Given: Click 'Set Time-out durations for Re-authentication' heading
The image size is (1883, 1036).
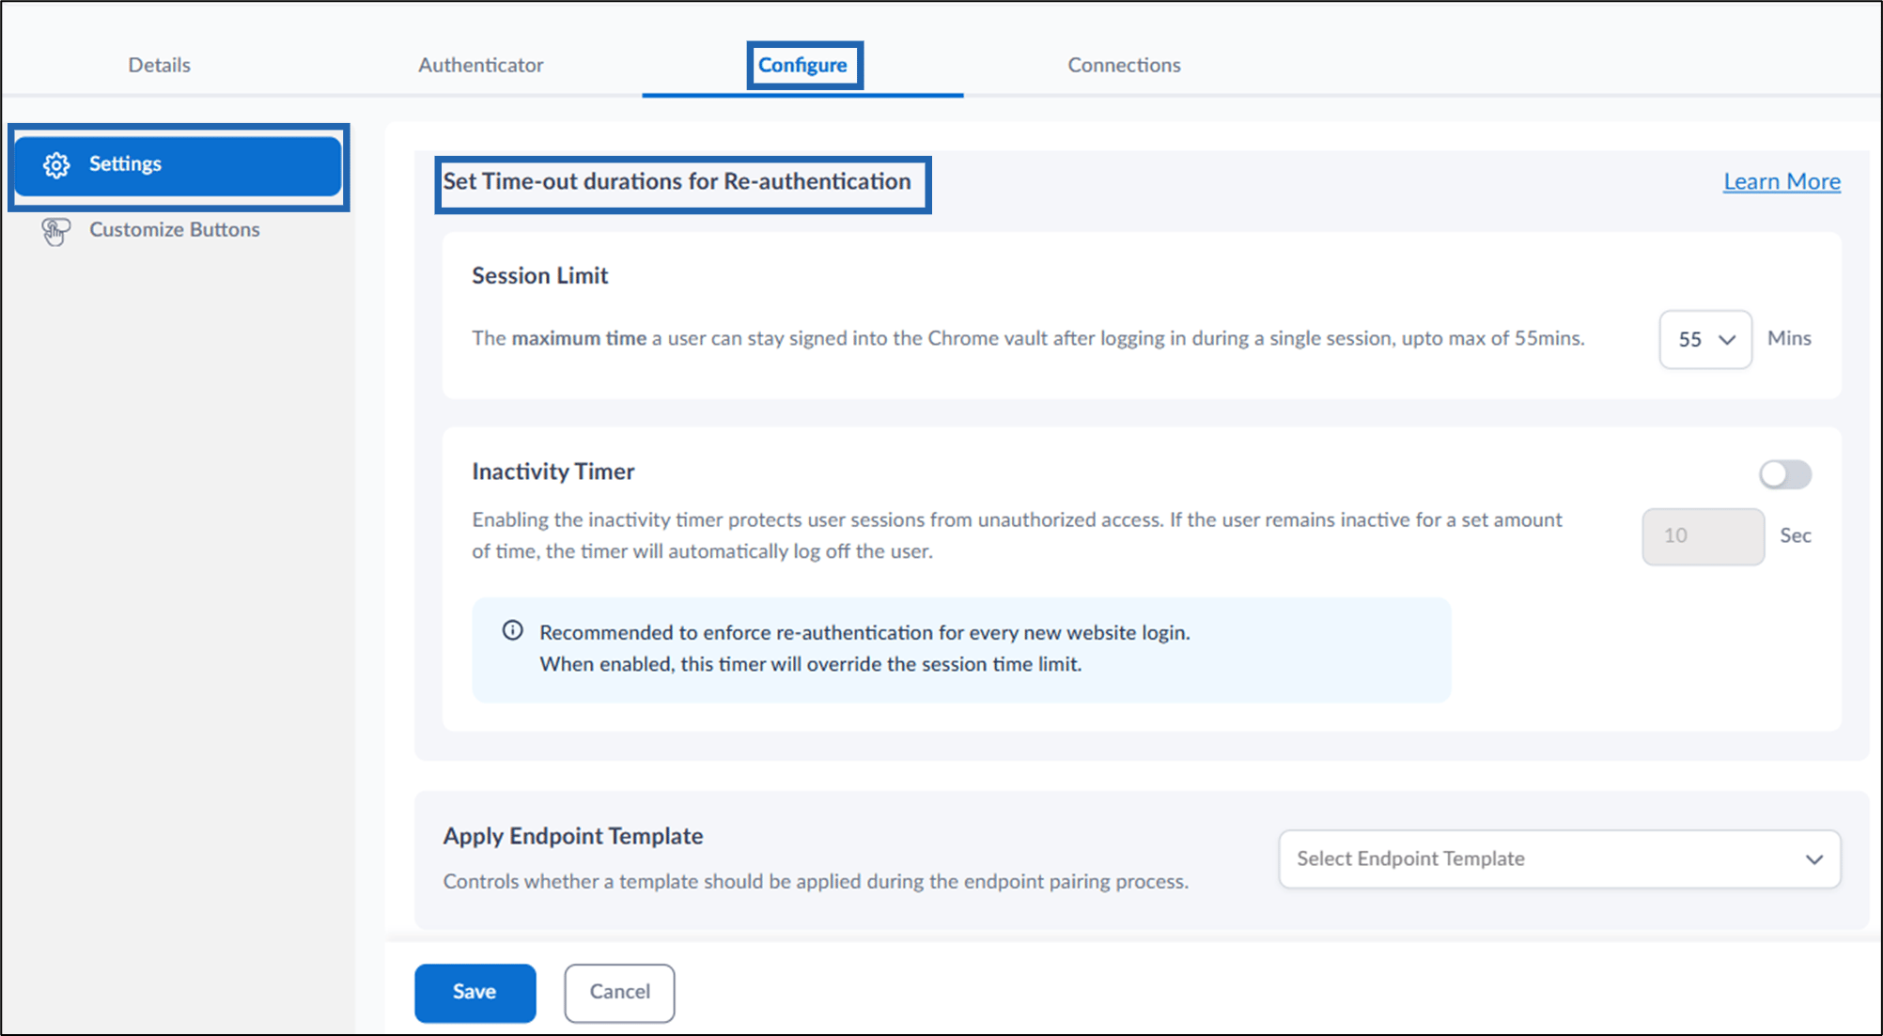Looking at the screenshot, I should (677, 181).
